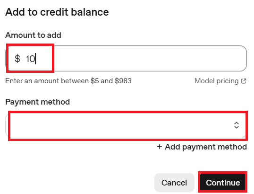
Task: Open the Payment method dropdown
Action: (126, 125)
